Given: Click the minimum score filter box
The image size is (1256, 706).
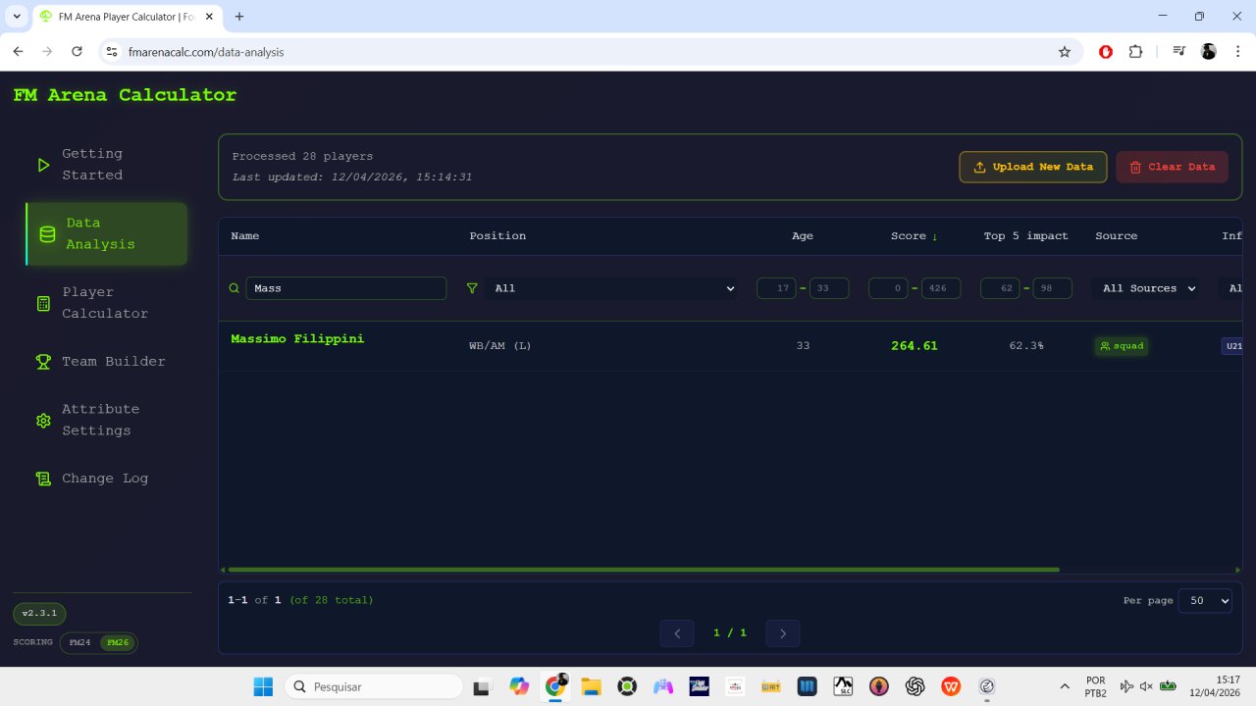Looking at the screenshot, I should pos(888,288).
